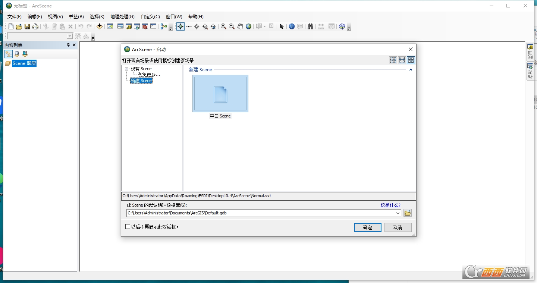
Task: Select the Zoom Out magnifier tool
Action: pyautogui.click(x=232, y=26)
